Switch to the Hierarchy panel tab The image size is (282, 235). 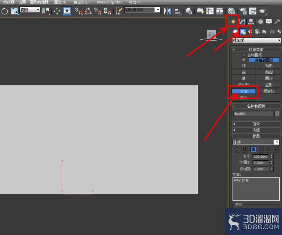pos(251,22)
